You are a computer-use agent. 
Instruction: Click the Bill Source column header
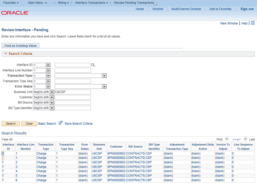tap(135, 146)
